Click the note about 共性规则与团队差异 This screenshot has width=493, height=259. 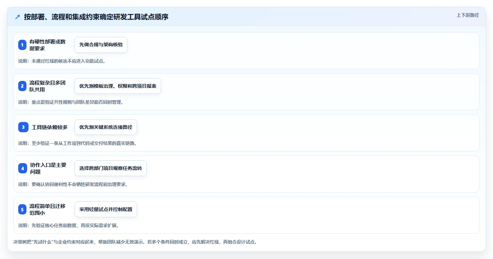[x=71, y=102]
